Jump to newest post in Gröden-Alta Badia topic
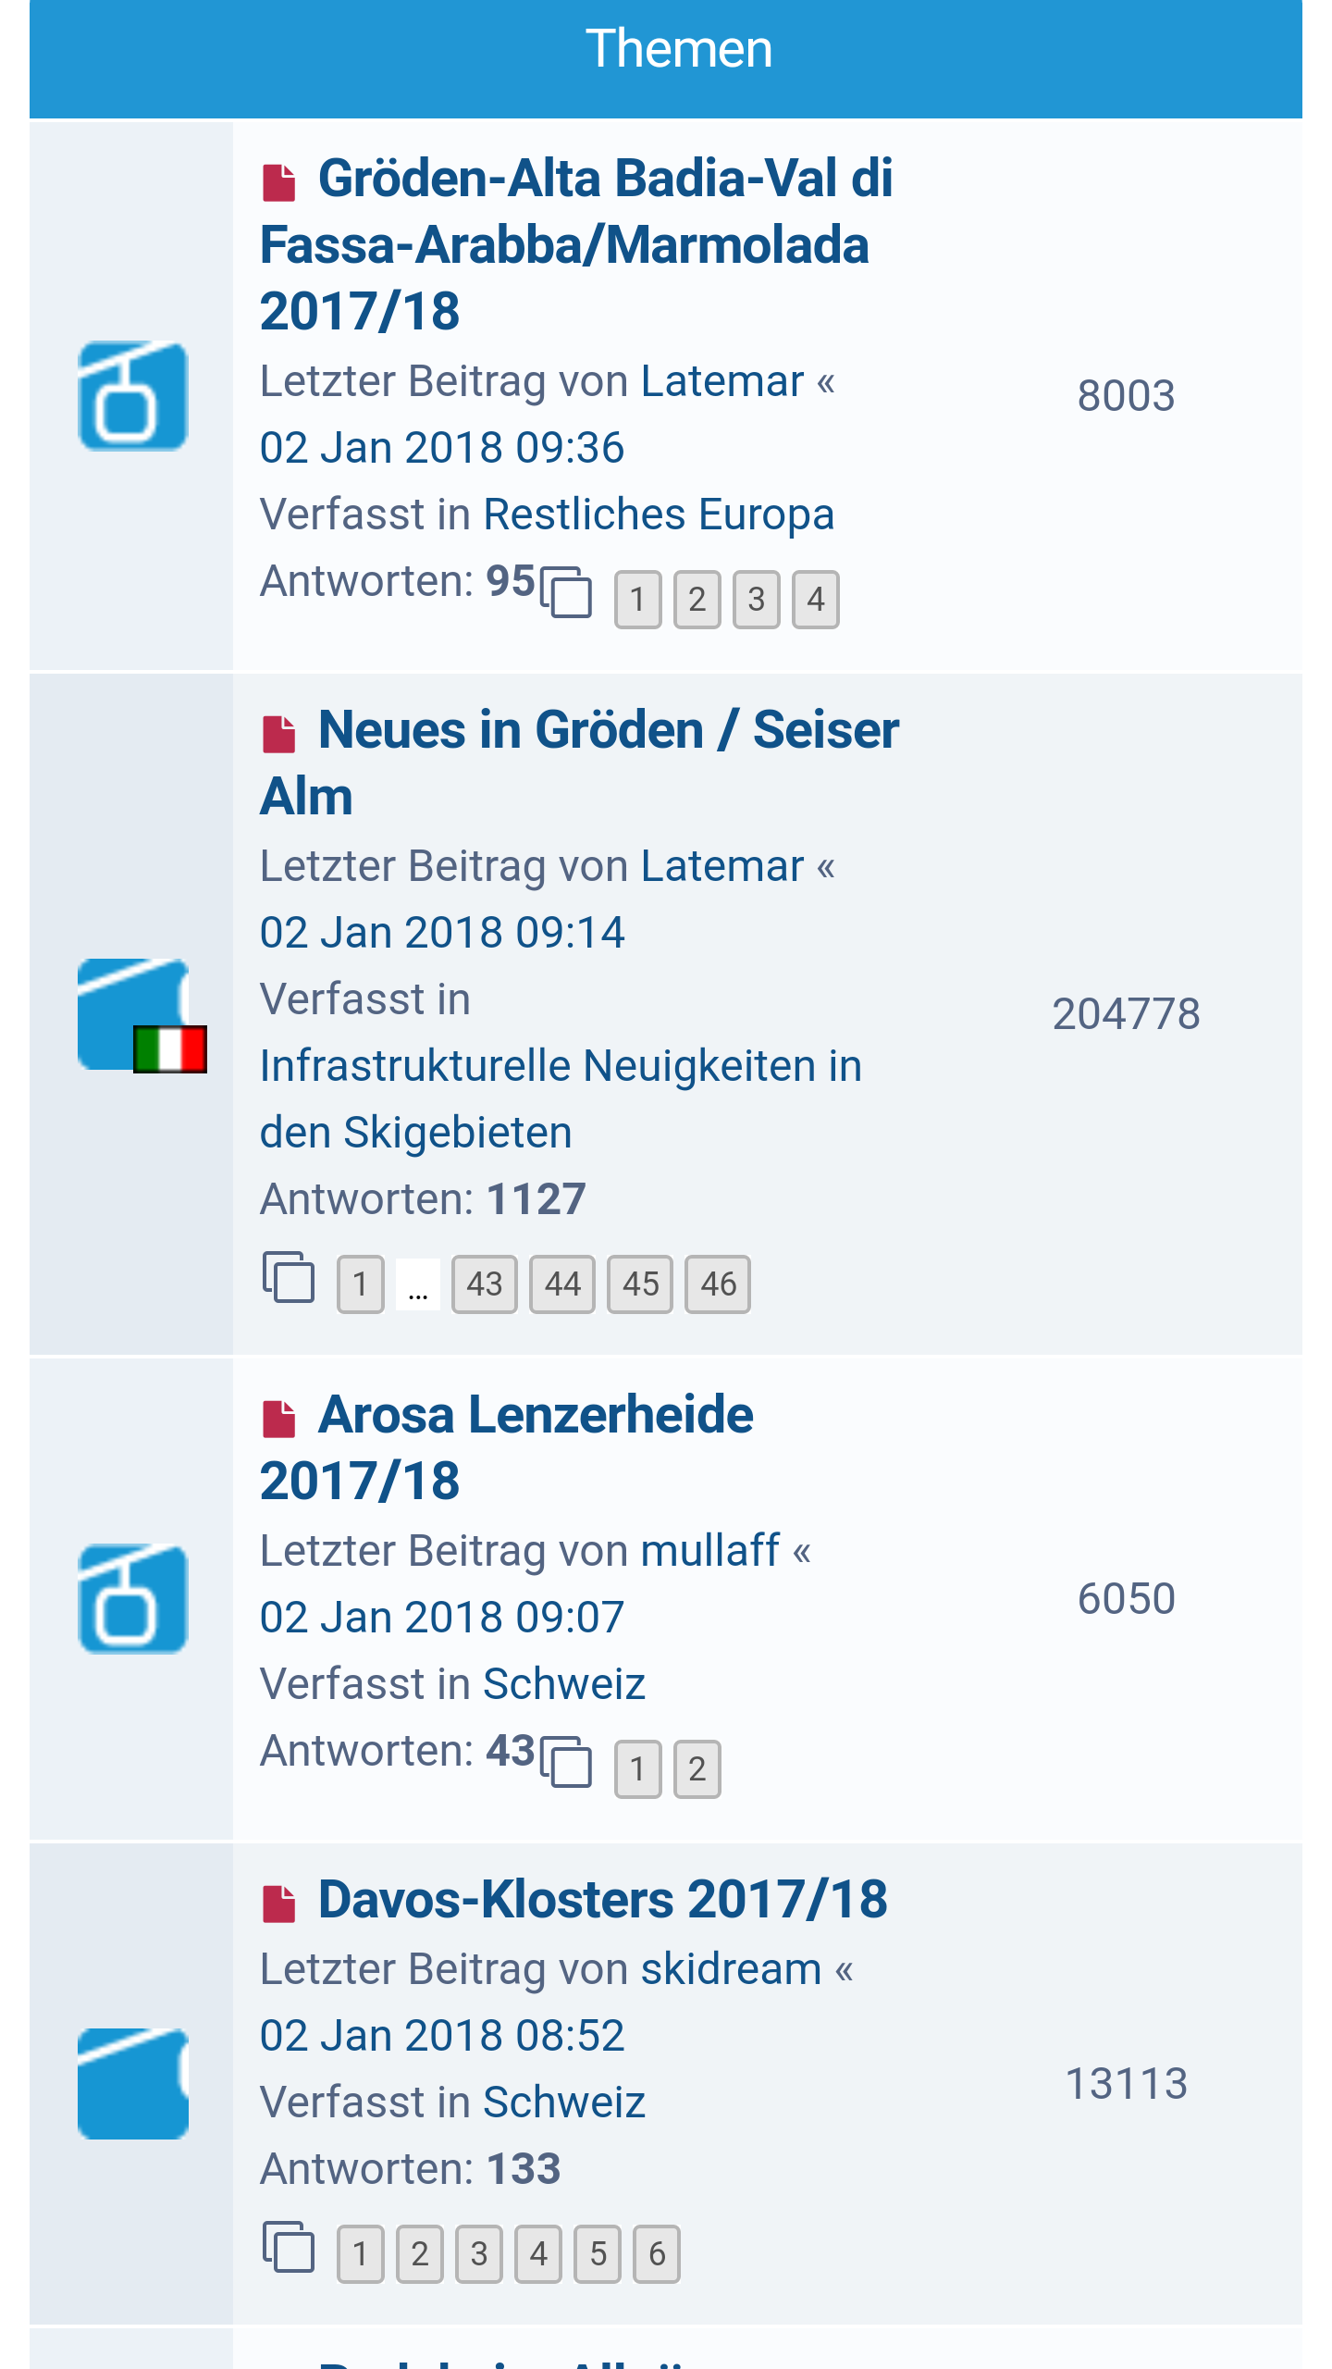This screenshot has width=1332, height=2369. (278, 182)
